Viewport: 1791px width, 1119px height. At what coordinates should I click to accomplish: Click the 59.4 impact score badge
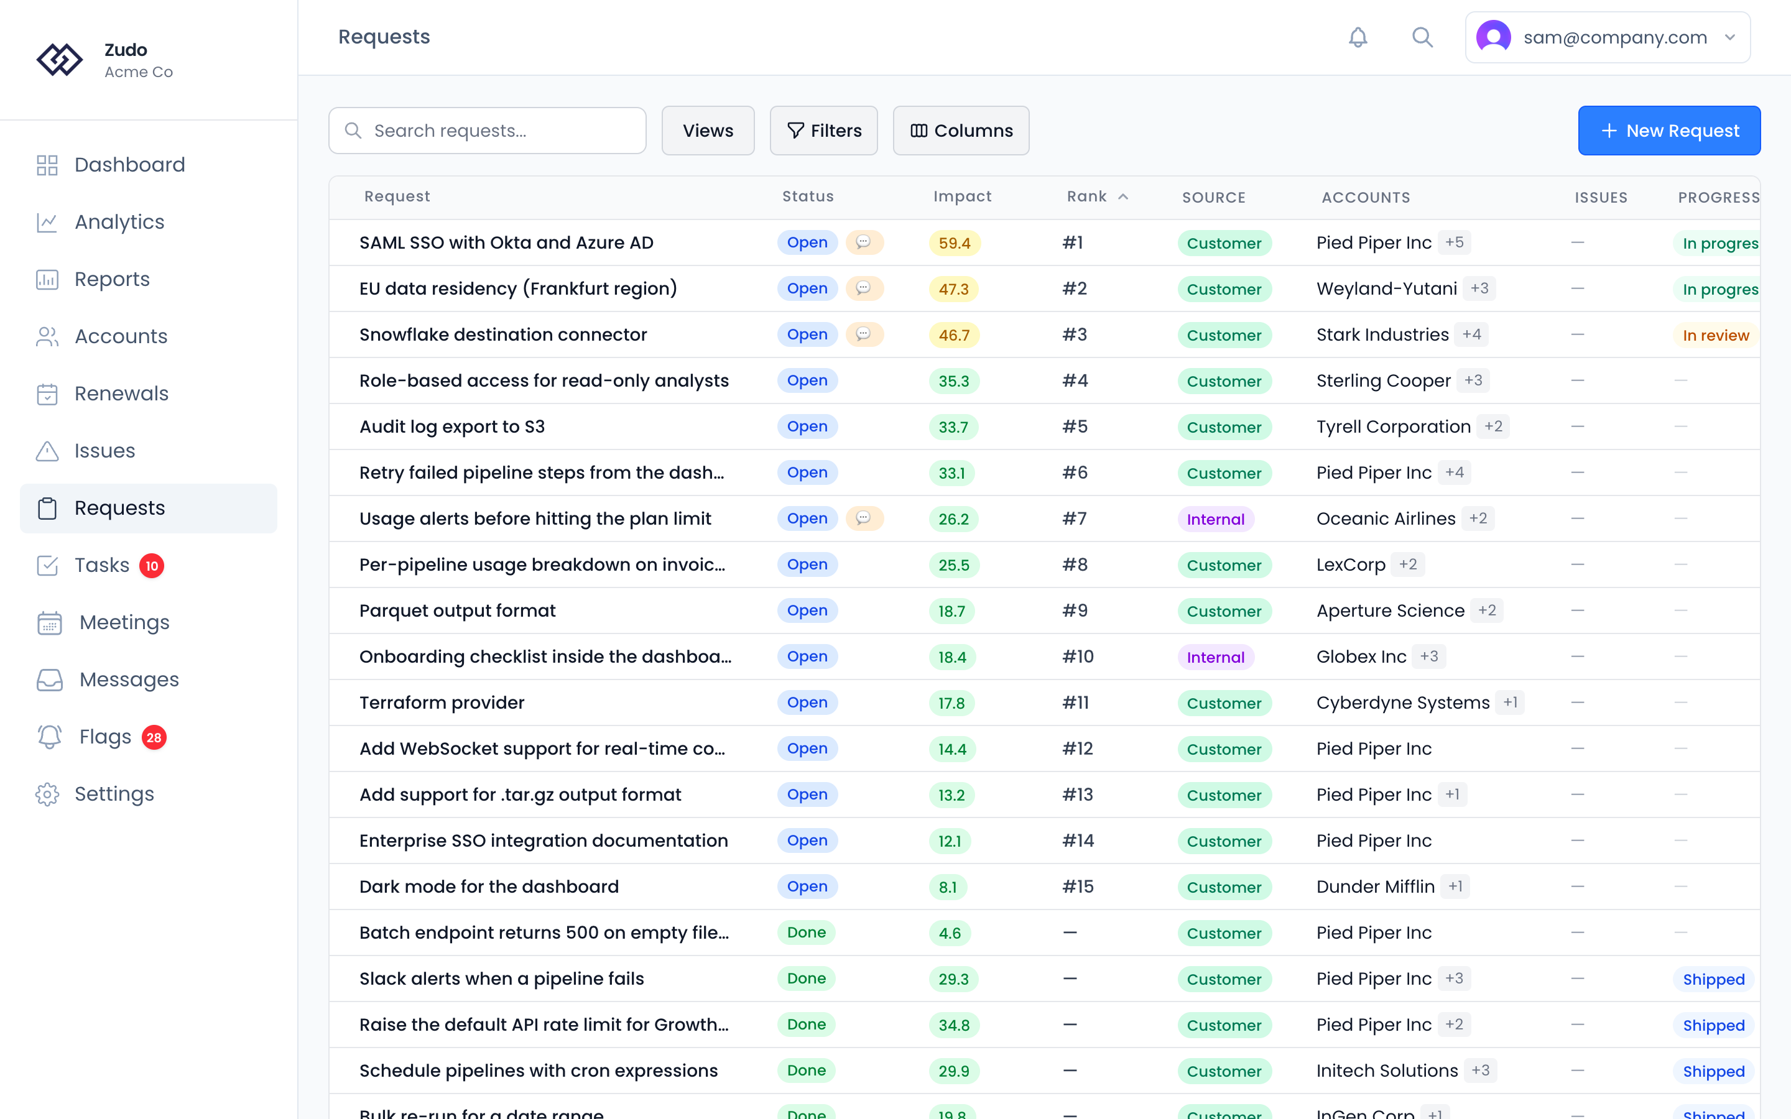pos(955,242)
